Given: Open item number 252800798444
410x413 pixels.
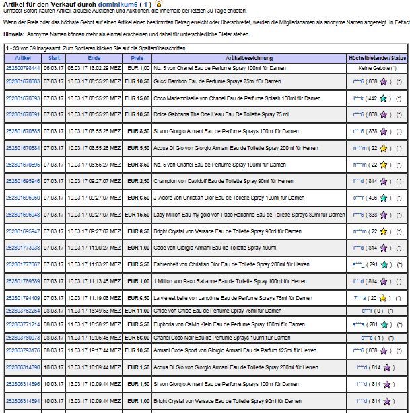Looking at the screenshot, I should (x=23, y=68).
